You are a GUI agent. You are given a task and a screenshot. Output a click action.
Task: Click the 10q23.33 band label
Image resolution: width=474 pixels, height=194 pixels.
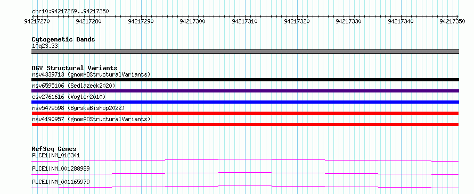point(45,46)
